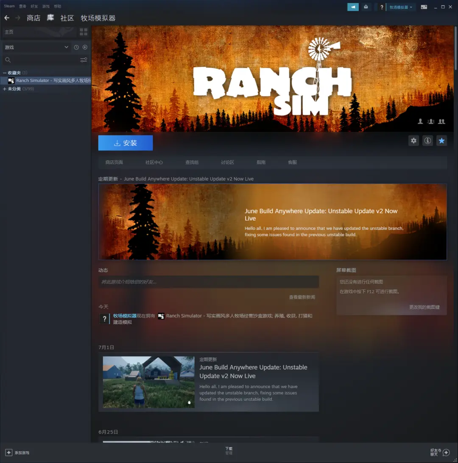
Task: Switch library to grid view icon
Action: pyautogui.click(x=84, y=32)
